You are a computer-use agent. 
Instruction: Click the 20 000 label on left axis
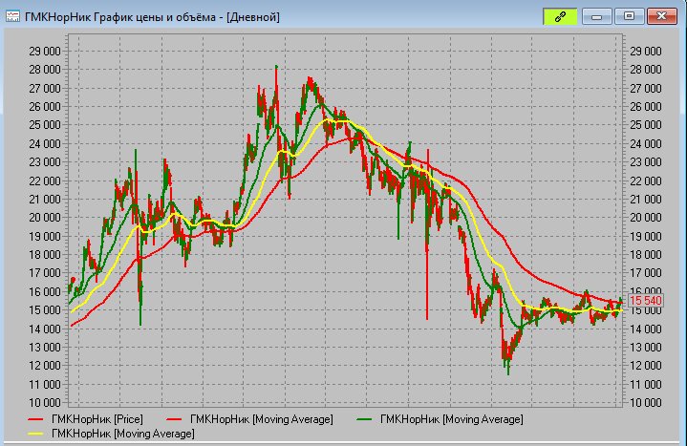click(x=45, y=218)
